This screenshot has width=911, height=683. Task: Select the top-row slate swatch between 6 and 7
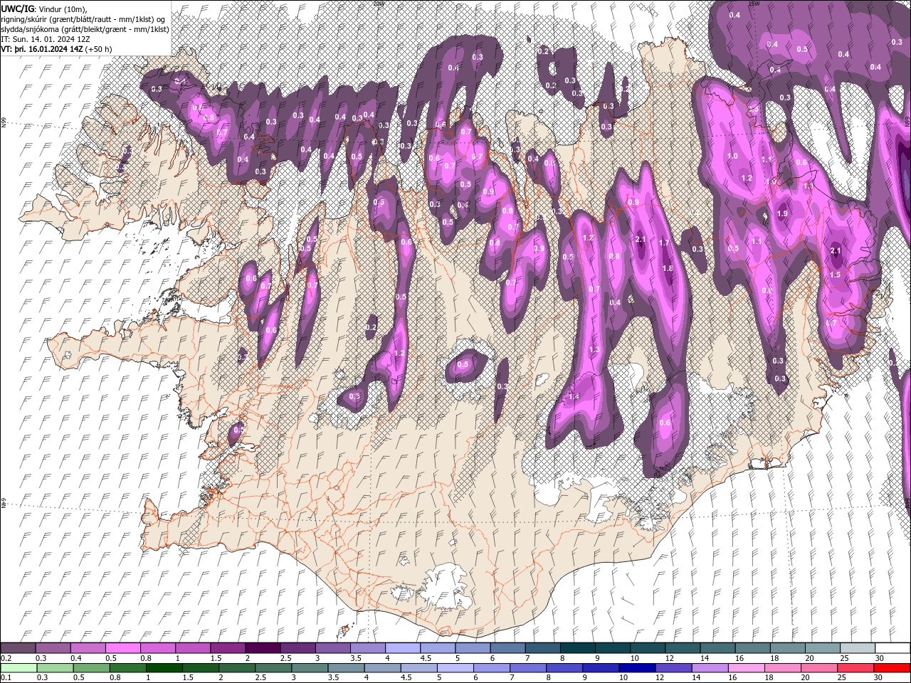coord(508,647)
